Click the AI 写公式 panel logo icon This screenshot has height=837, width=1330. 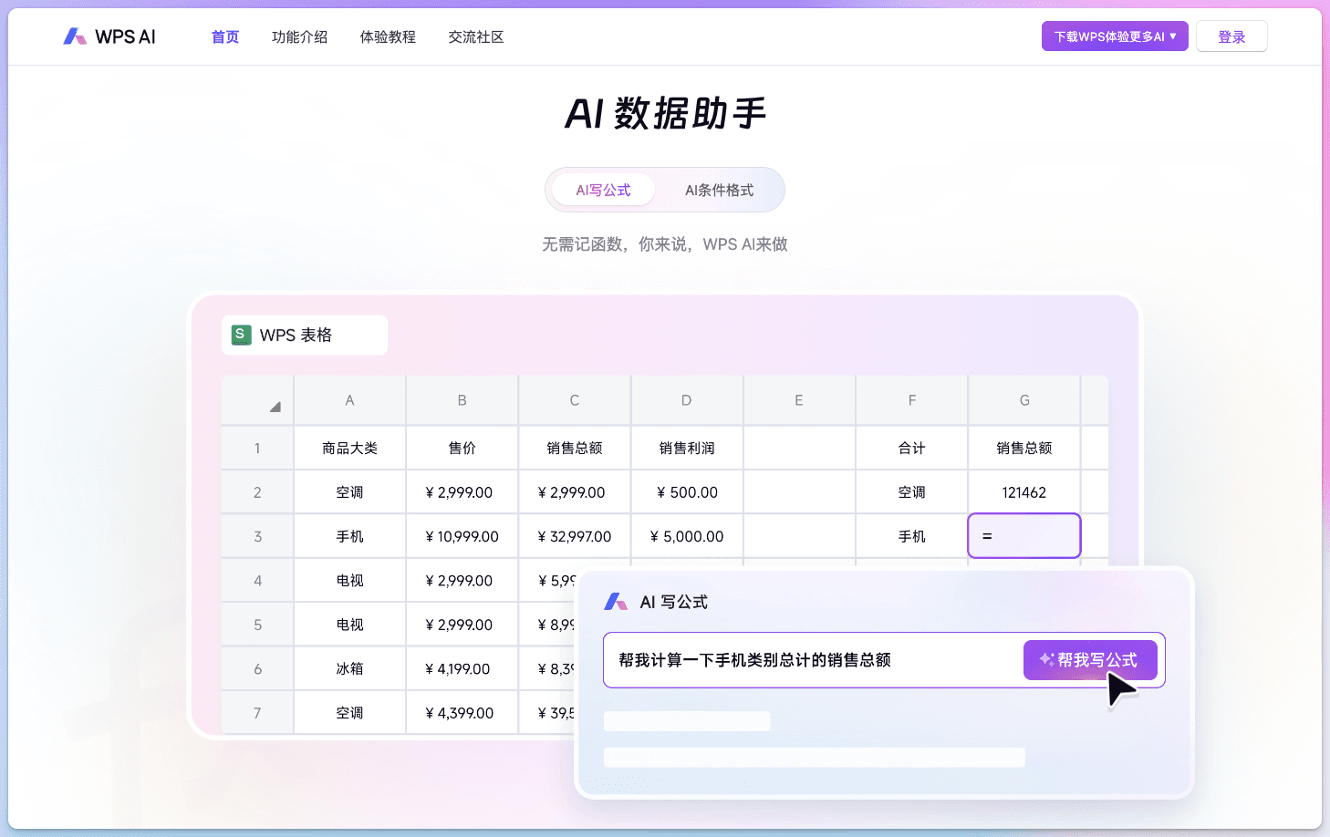(x=616, y=602)
